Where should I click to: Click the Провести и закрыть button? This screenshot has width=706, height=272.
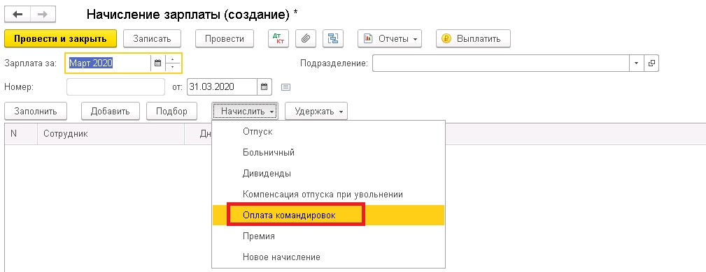click(60, 38)
